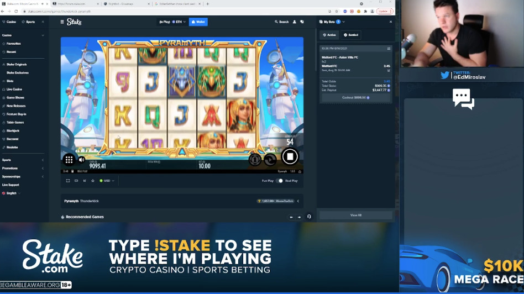Open Live Support in sidebar
Viewport: 524px width, 294px height.
coord(11,185)
